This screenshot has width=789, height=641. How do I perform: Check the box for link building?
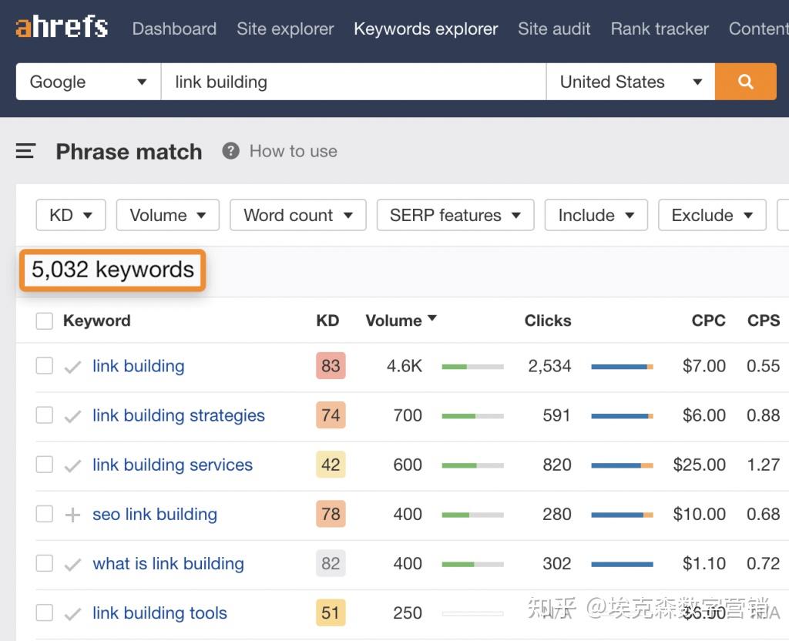pyautogui.click(x=44, y=366)
